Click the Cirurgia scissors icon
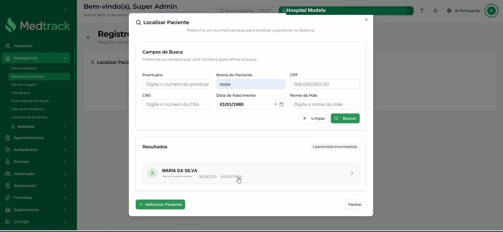503x232 pixels. (8, 222)
